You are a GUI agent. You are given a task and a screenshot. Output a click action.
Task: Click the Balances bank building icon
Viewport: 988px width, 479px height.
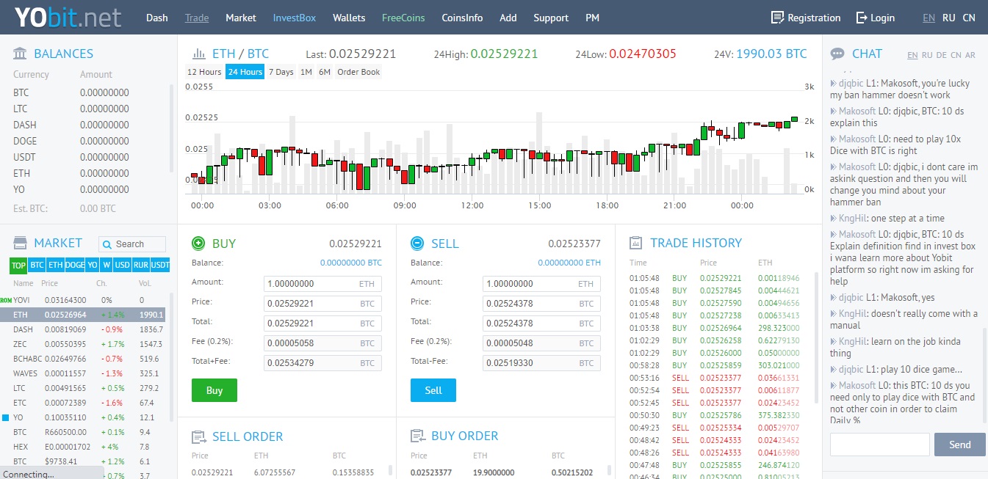(21, 54)
